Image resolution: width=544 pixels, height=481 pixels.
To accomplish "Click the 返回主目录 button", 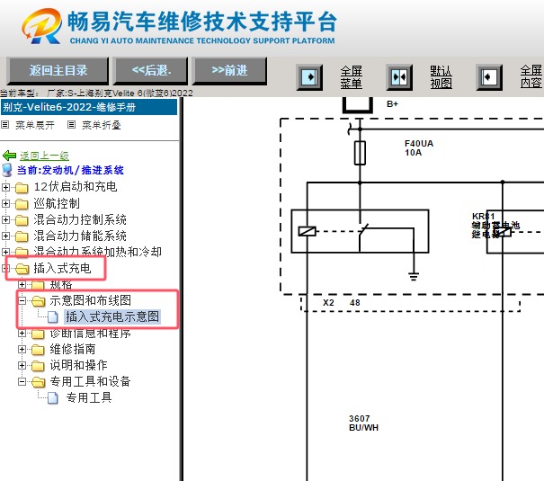I will click(58, 71).
